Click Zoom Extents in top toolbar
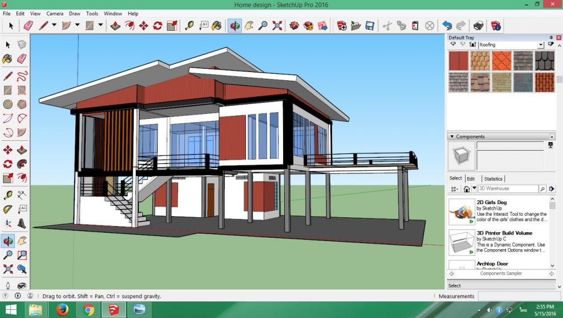This screenshot has height=318, width=563. [277, 25]
